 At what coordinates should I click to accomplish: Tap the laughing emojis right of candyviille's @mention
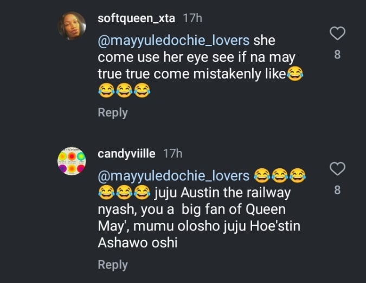coord(280,175)
